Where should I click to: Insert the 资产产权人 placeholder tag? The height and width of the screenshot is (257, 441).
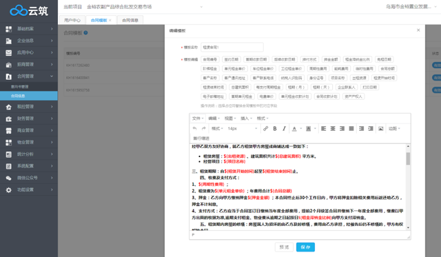tap(353, 96)
